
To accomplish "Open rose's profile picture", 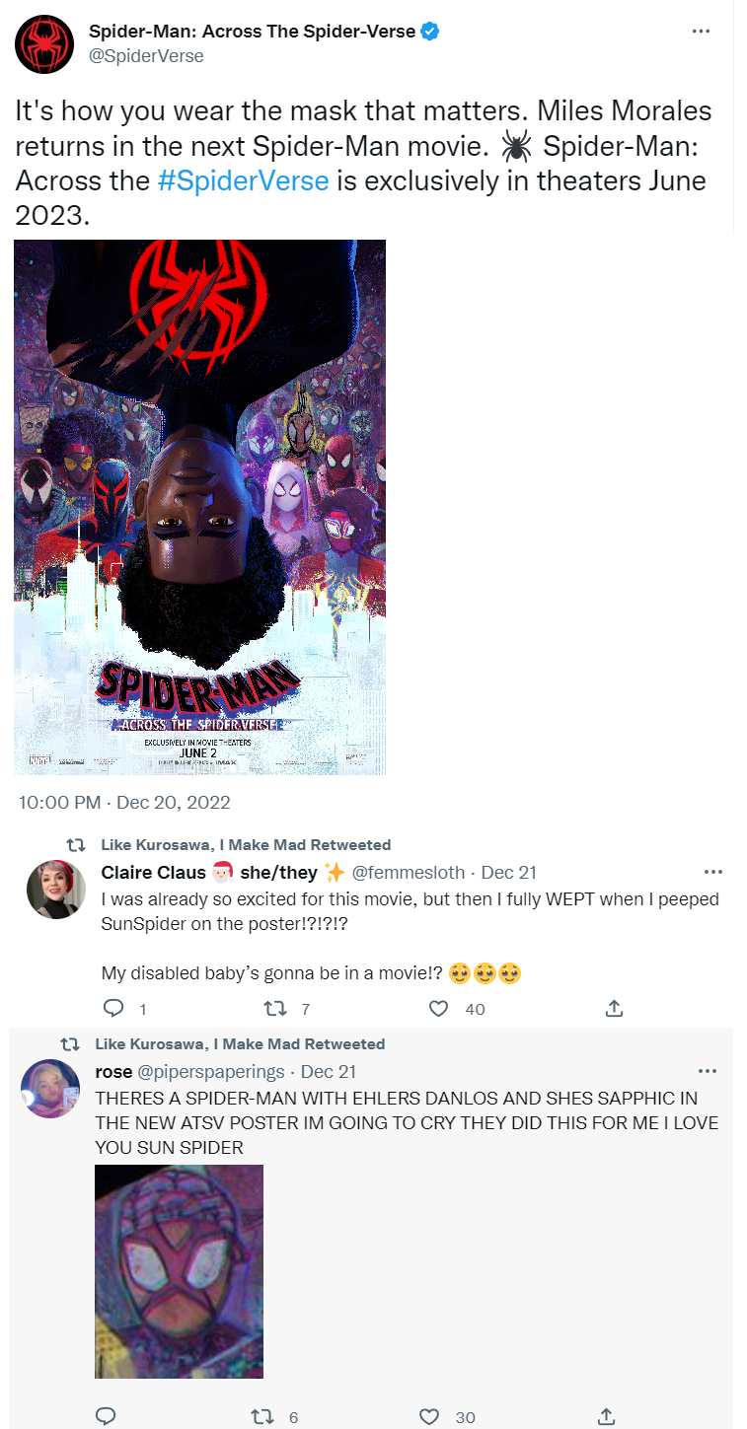I will point(49,1088).
